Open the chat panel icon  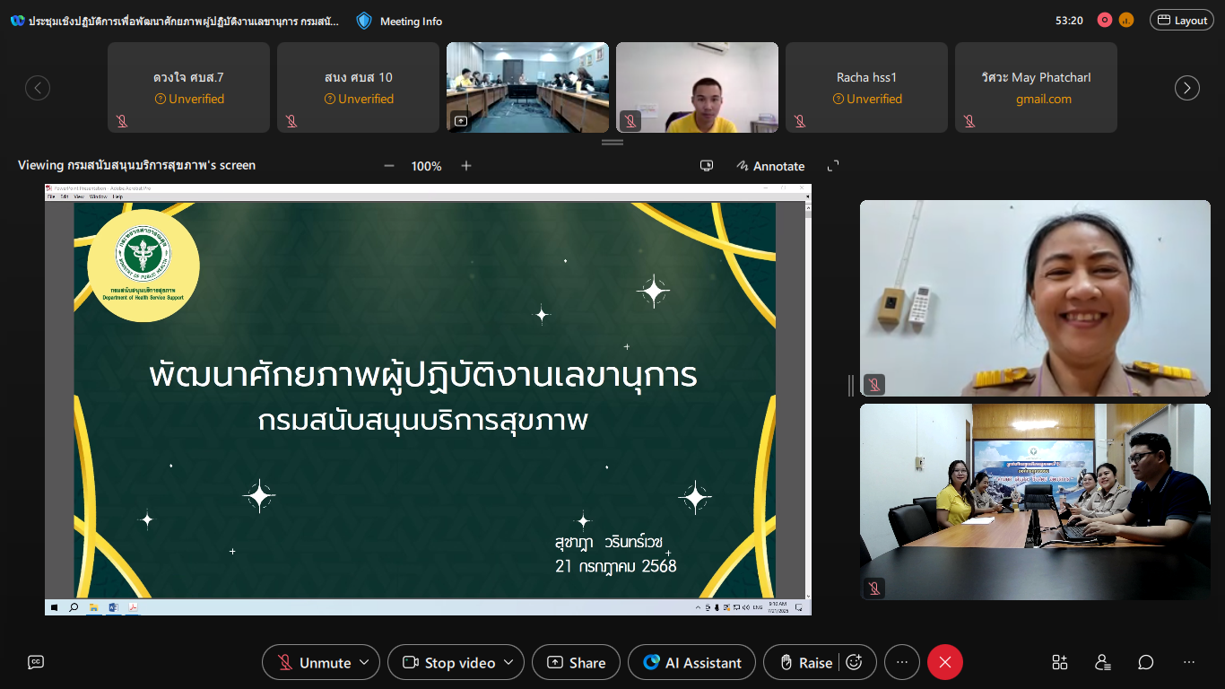click(x=1145, y=662)
